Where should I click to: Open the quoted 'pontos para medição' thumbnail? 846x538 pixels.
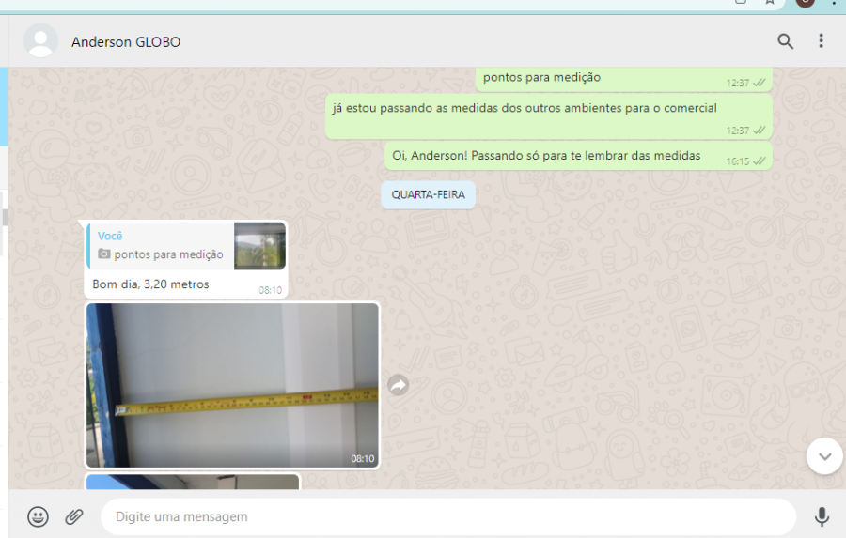point(259,246)
